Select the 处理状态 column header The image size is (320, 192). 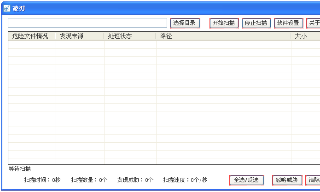click(x=120, y=36)
